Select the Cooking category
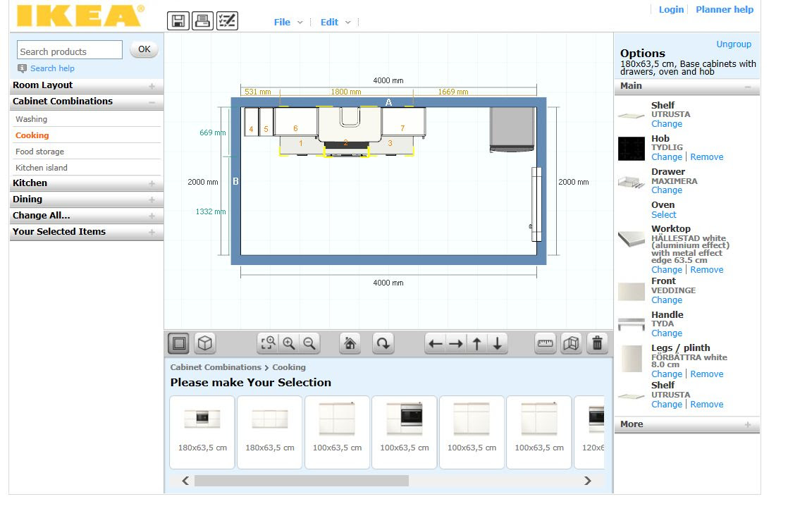Image resolution: width=788 pixels, height=523 pixels. point(32,135)
